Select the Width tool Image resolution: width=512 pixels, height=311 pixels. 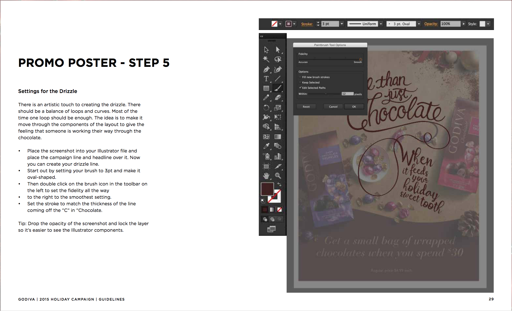266,117
